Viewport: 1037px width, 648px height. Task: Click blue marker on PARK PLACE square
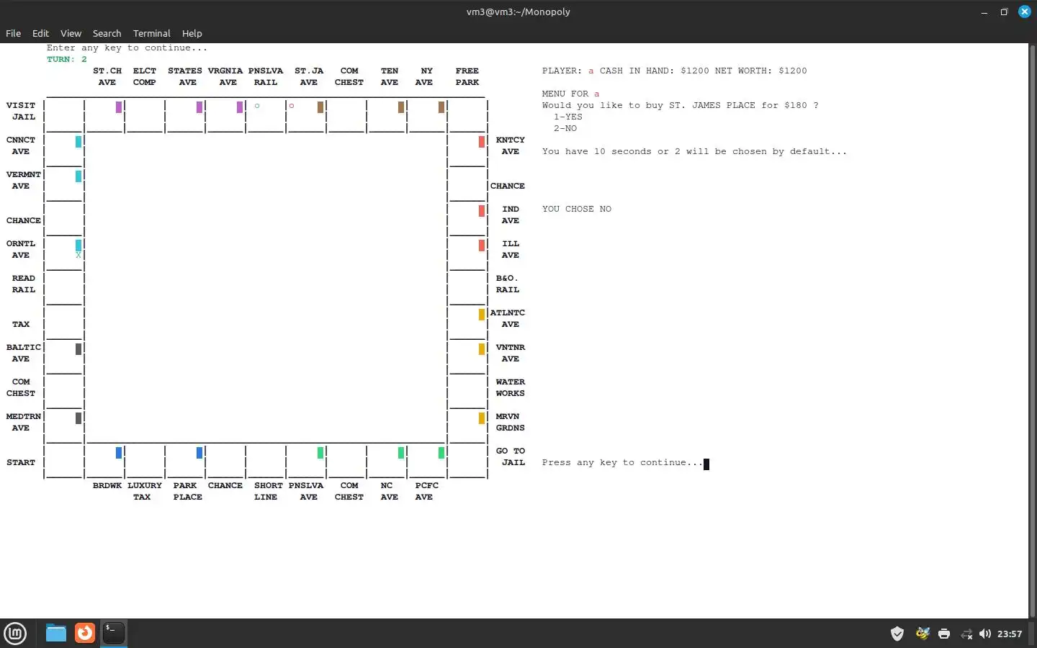point(199,453)
